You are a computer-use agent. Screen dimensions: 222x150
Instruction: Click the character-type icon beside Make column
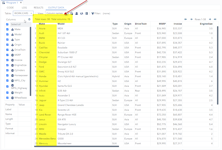click(x=12, y=29)
